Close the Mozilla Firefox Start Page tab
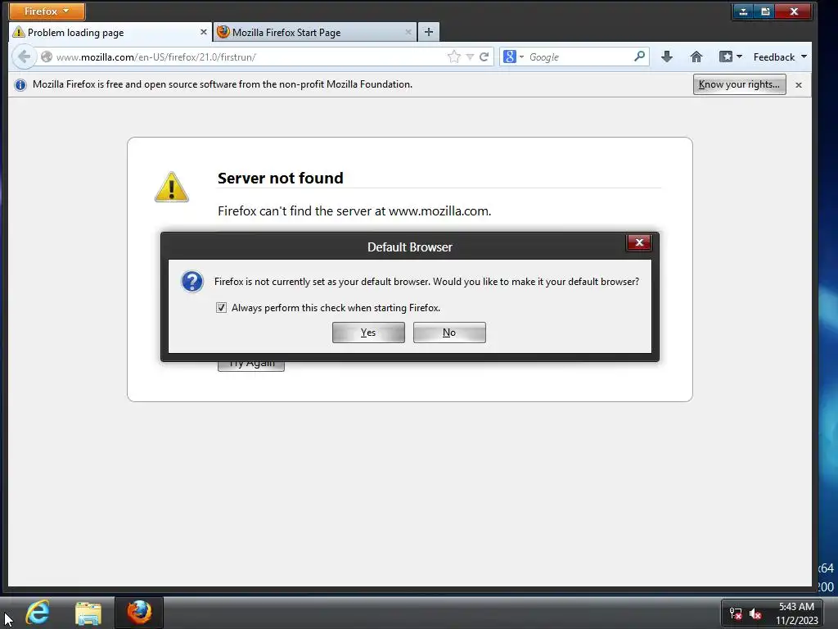The image size is (838, 629). [408, 32]
